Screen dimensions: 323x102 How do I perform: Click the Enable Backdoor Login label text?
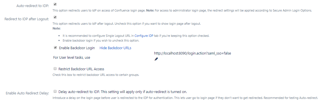pyautogui.click(x=77, y=48)
